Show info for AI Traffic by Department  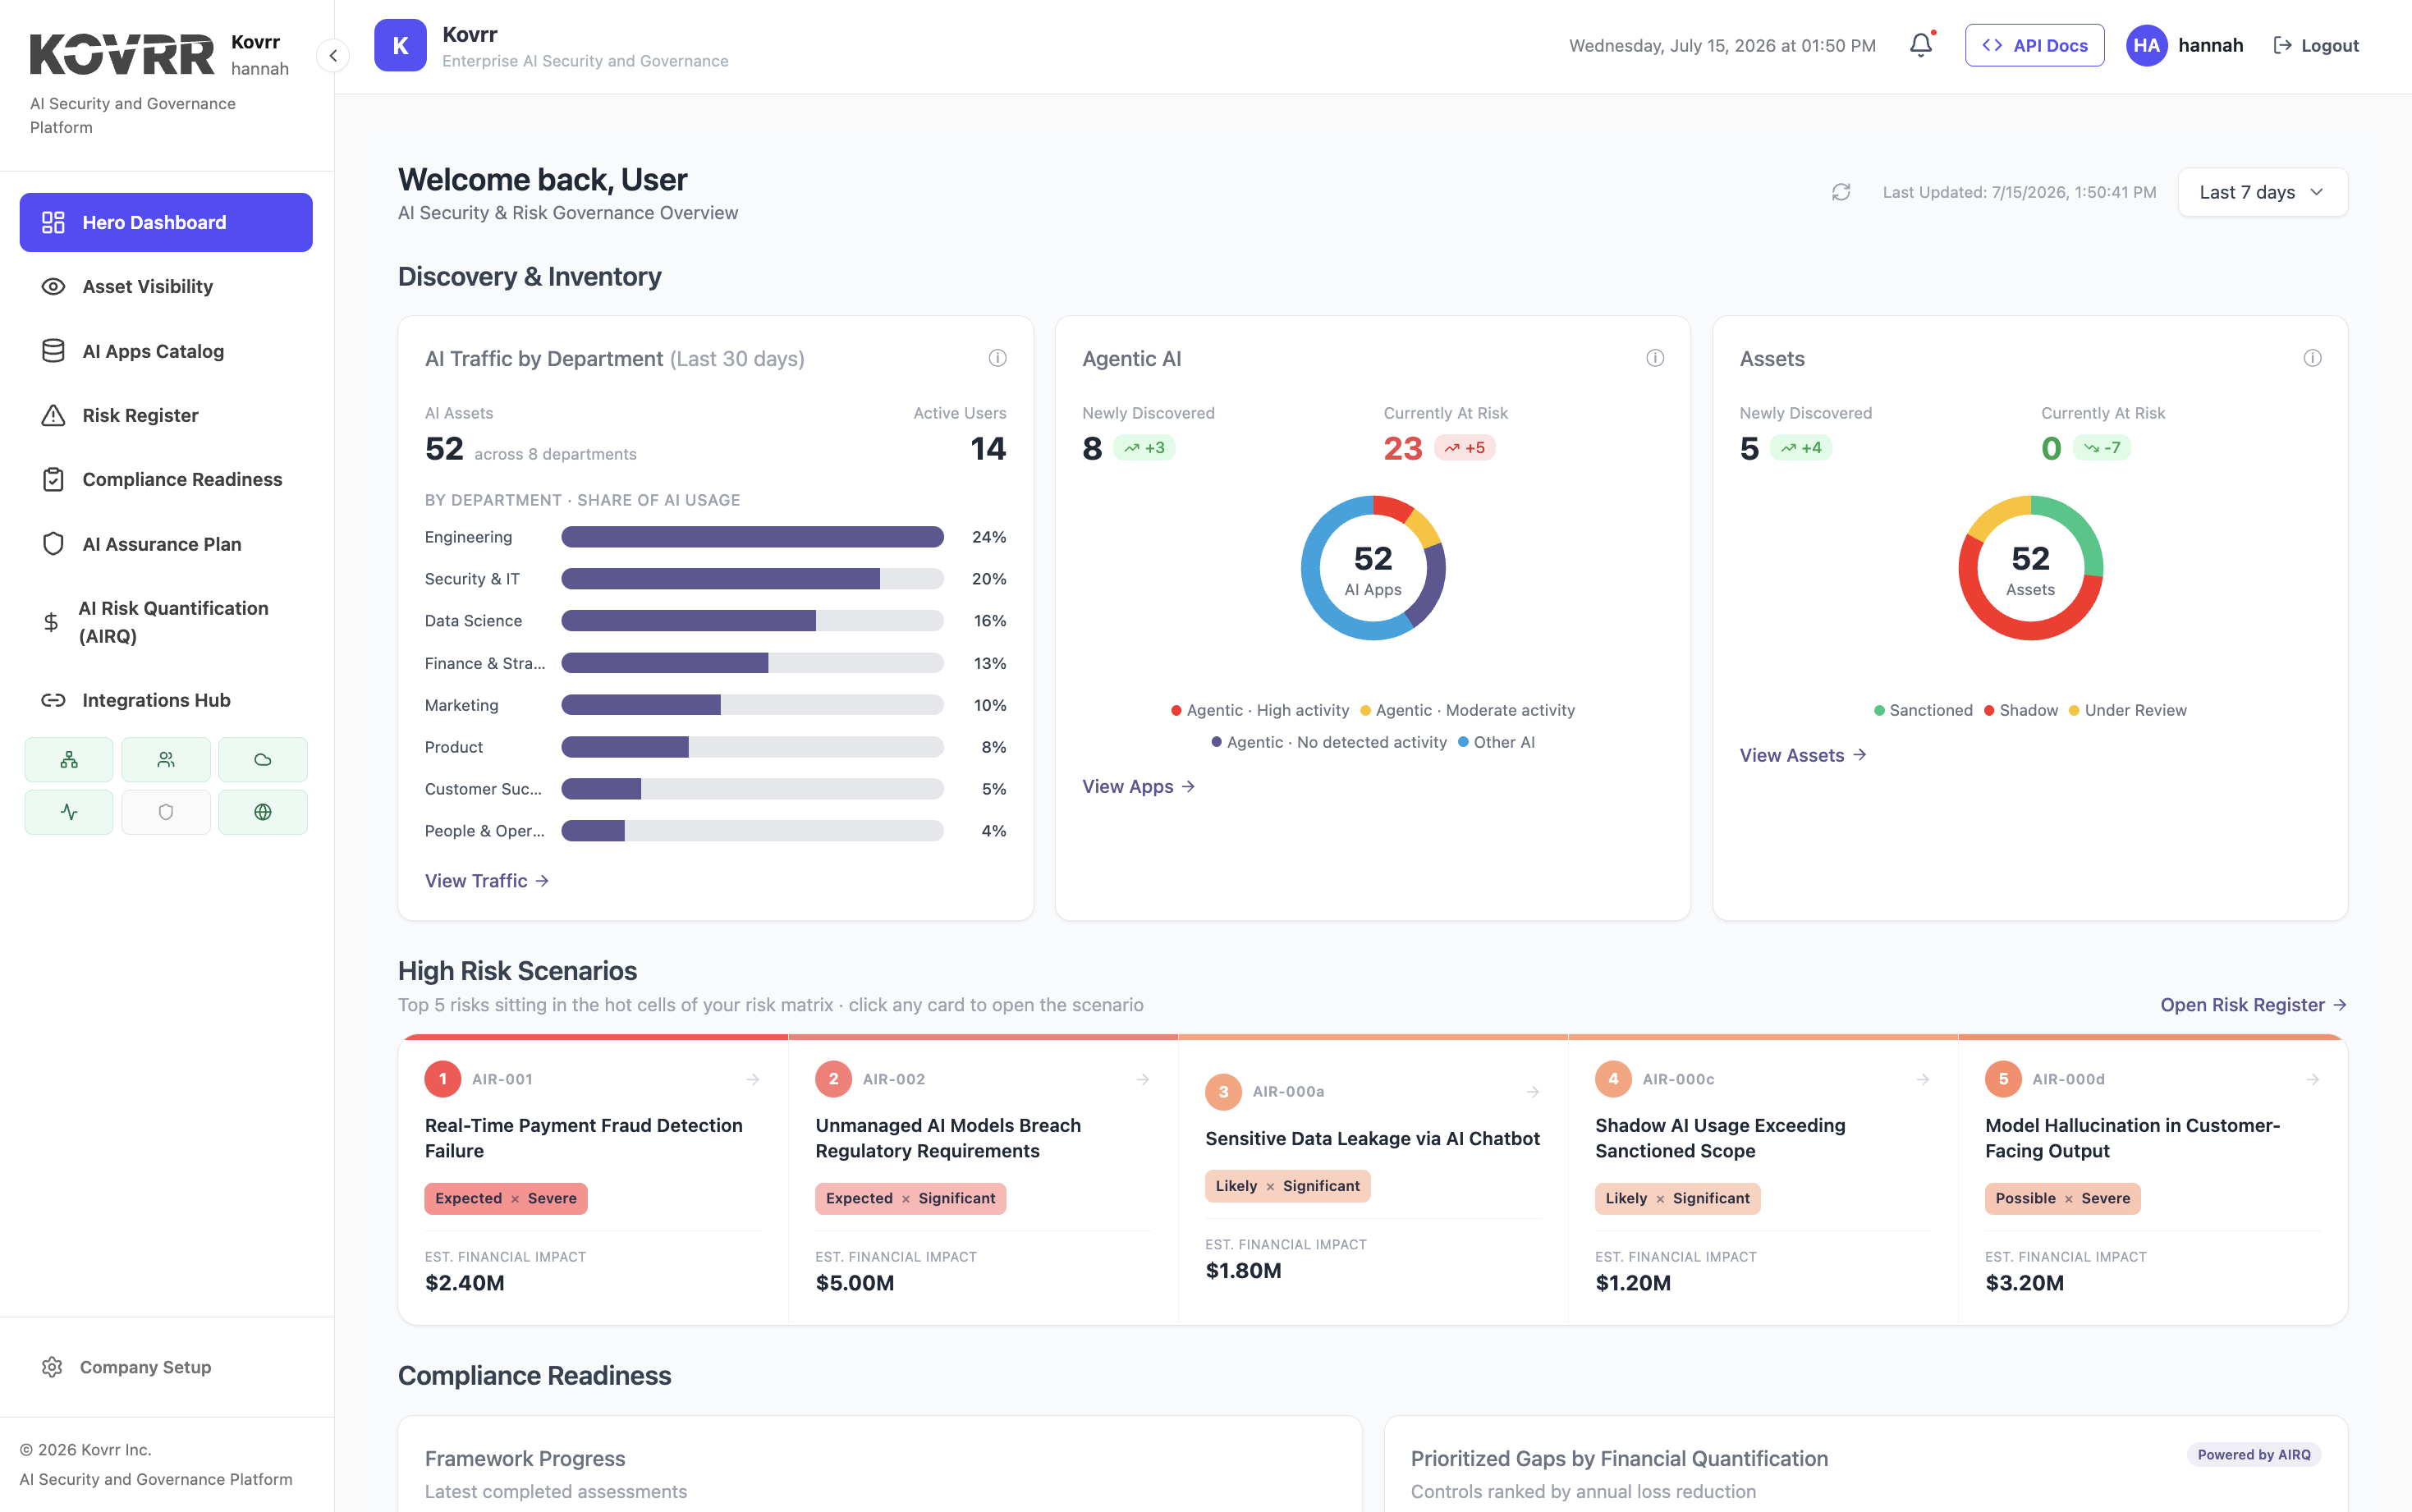(997, 358)
